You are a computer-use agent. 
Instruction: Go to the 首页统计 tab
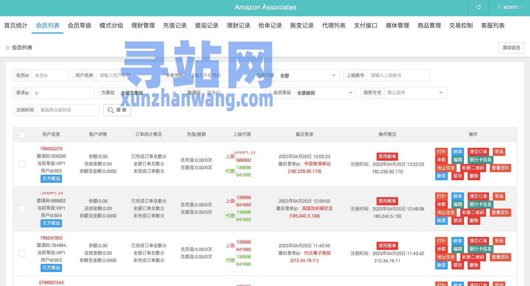tap(16, 25)
